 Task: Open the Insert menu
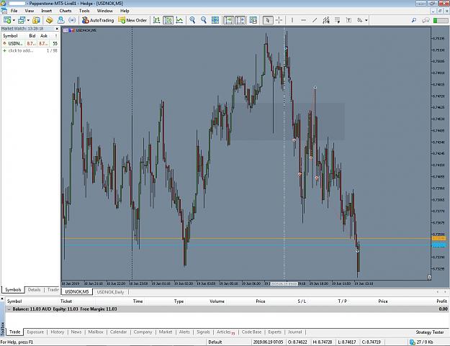click(x=47, y=11)
